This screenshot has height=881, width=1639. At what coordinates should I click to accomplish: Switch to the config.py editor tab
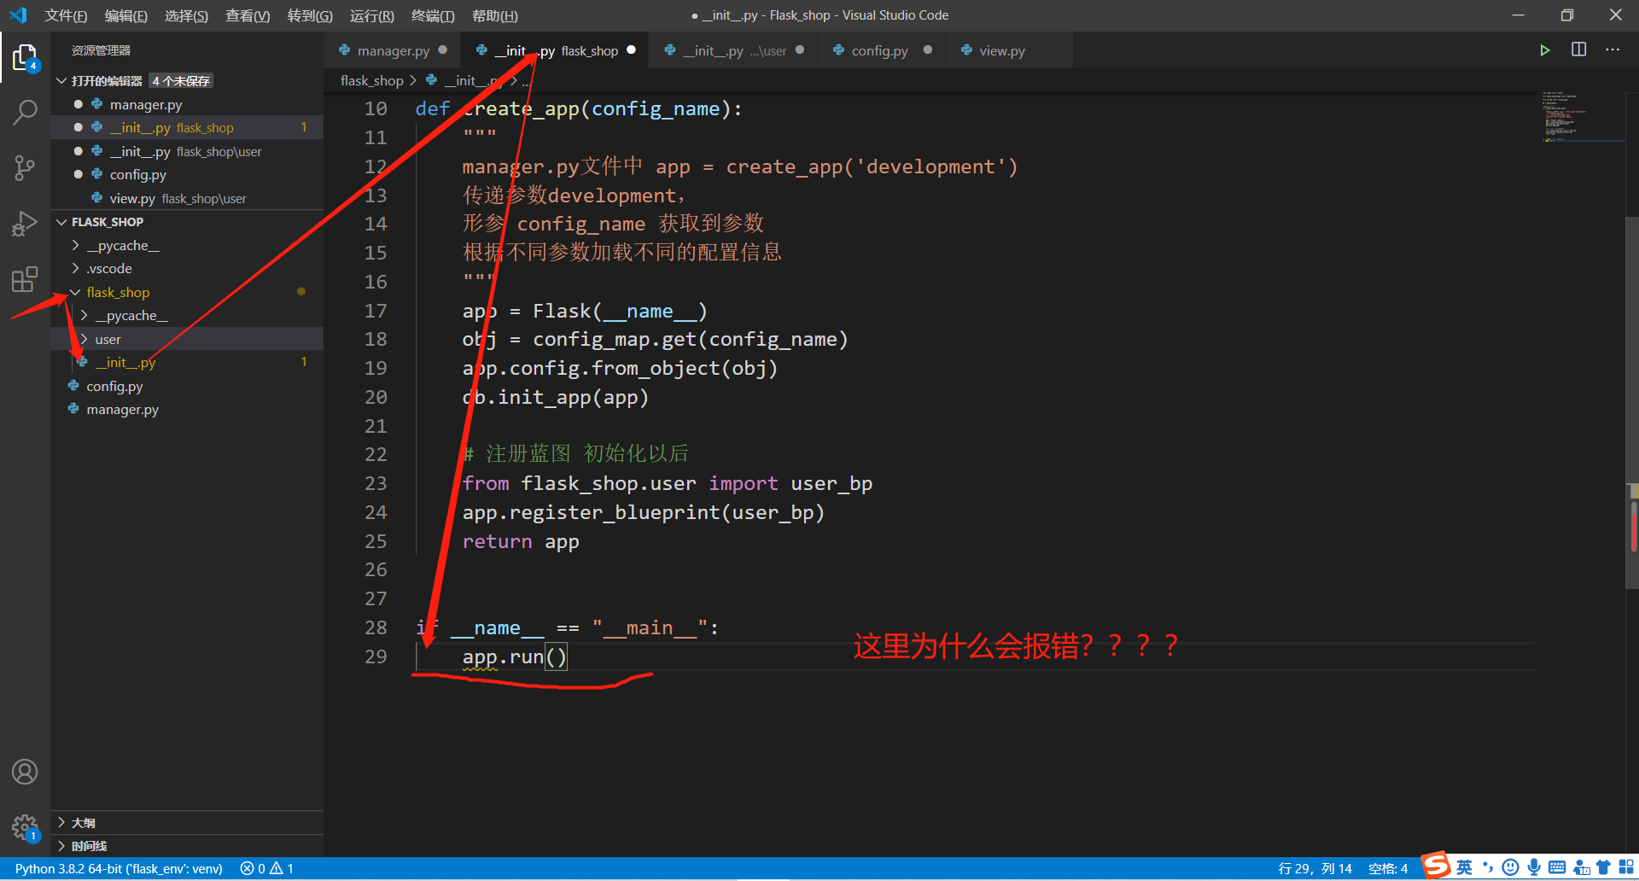pos(879,50)
